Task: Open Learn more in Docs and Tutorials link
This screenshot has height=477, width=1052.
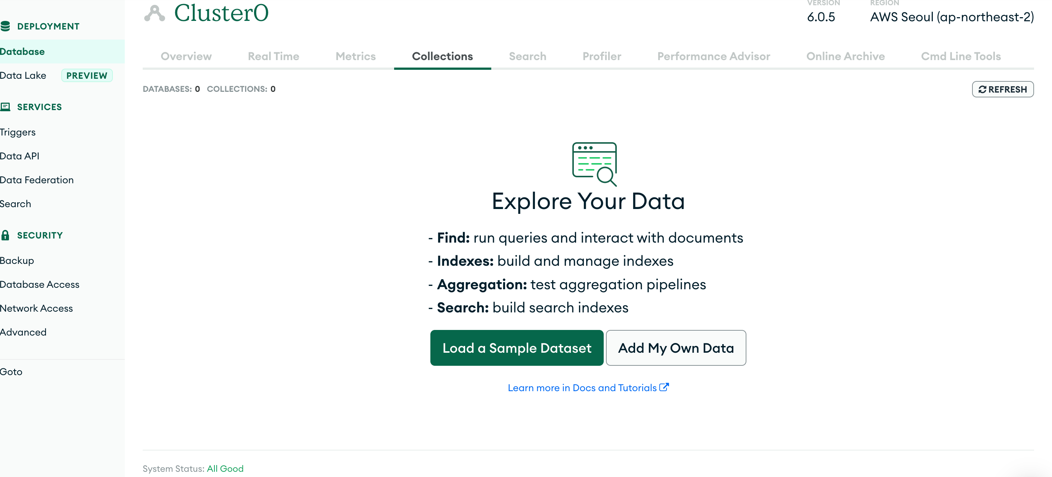Action: point(588,388)
